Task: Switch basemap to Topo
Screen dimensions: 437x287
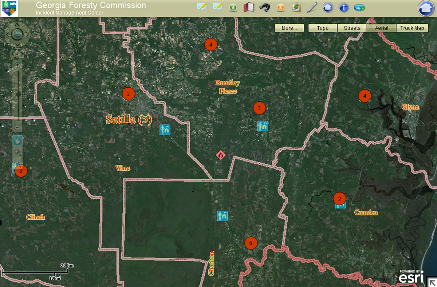Action: 323,28
